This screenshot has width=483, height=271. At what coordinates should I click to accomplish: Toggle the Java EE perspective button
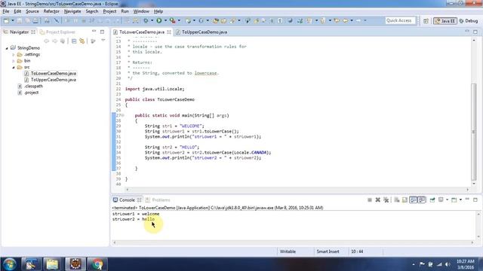(x=445, y=21)
